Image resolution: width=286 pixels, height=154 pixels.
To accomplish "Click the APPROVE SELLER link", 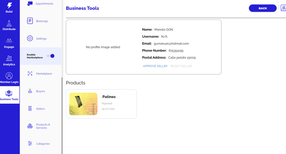I will click(x=155, y=66).
